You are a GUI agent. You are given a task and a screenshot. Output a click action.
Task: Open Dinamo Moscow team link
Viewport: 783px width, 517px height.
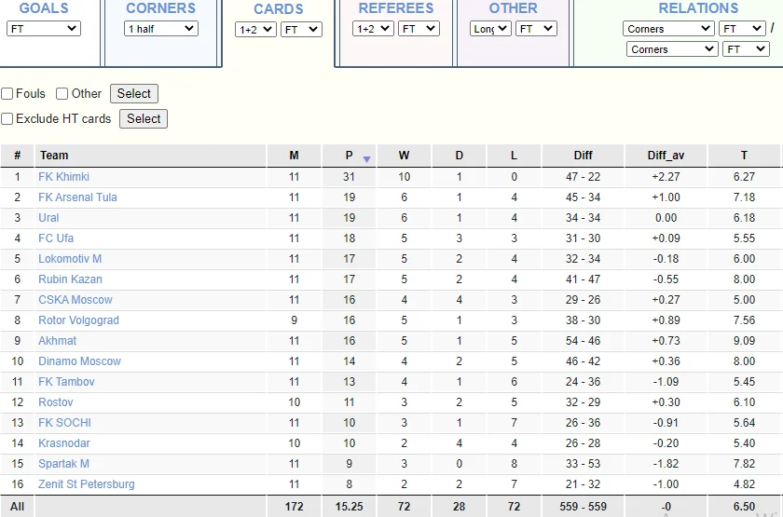tap(80, 361)
